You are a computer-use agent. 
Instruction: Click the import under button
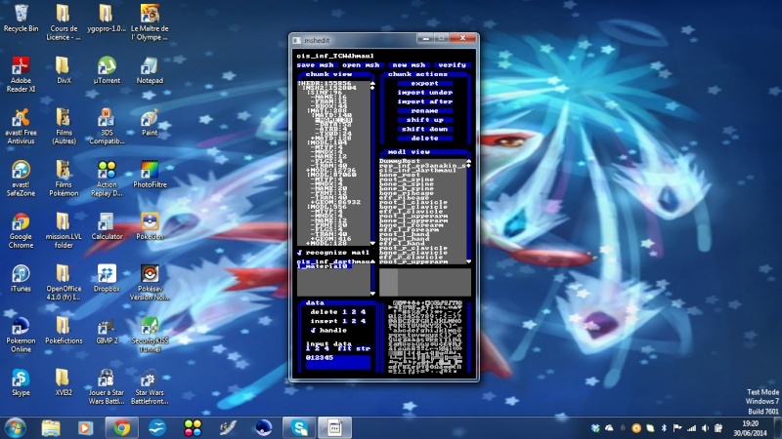(425, 92)
